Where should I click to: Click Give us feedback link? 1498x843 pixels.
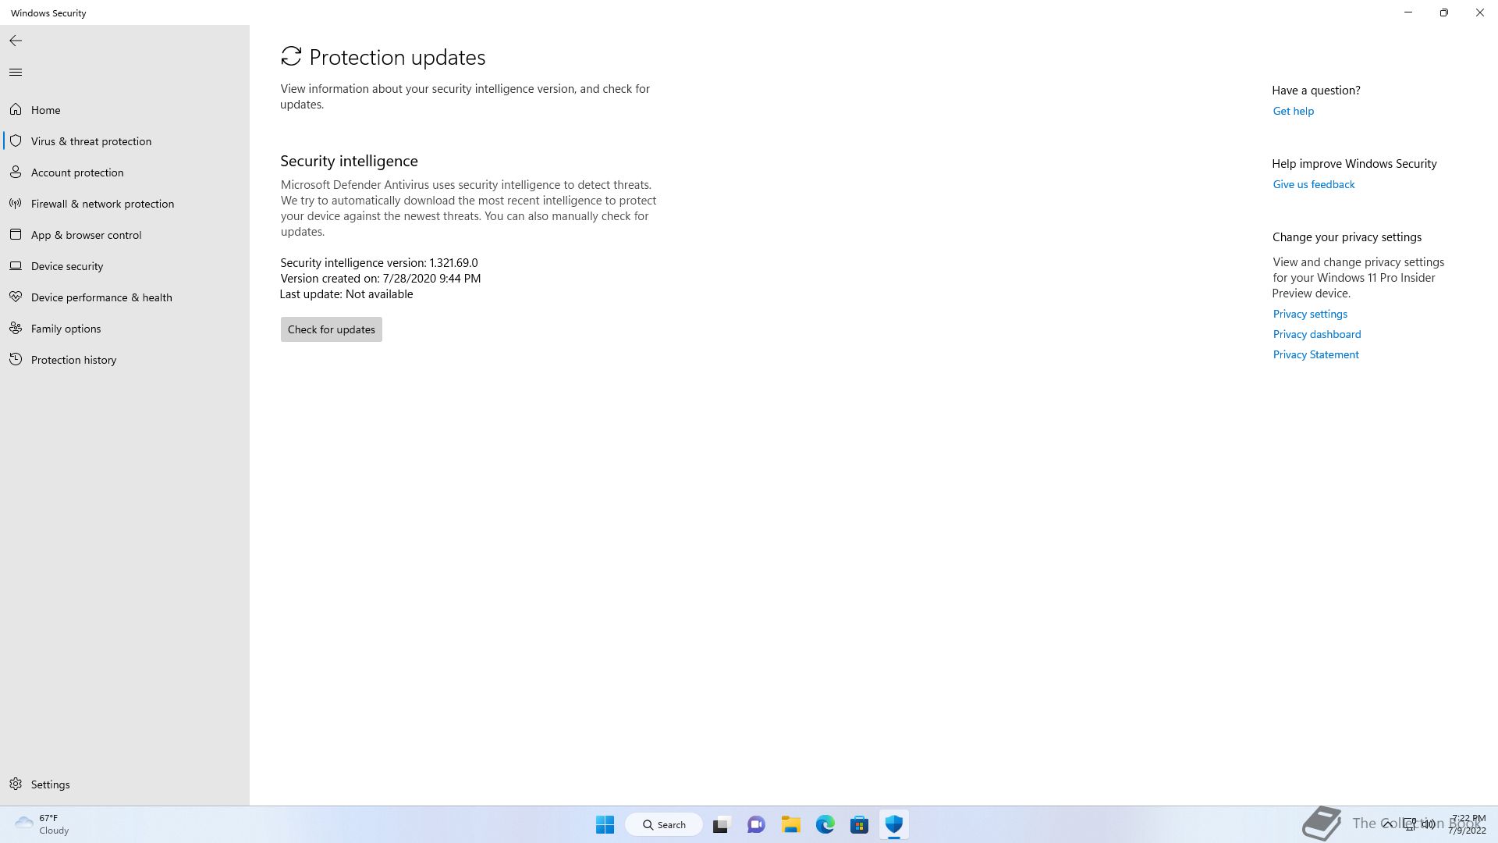point(1313,184)
